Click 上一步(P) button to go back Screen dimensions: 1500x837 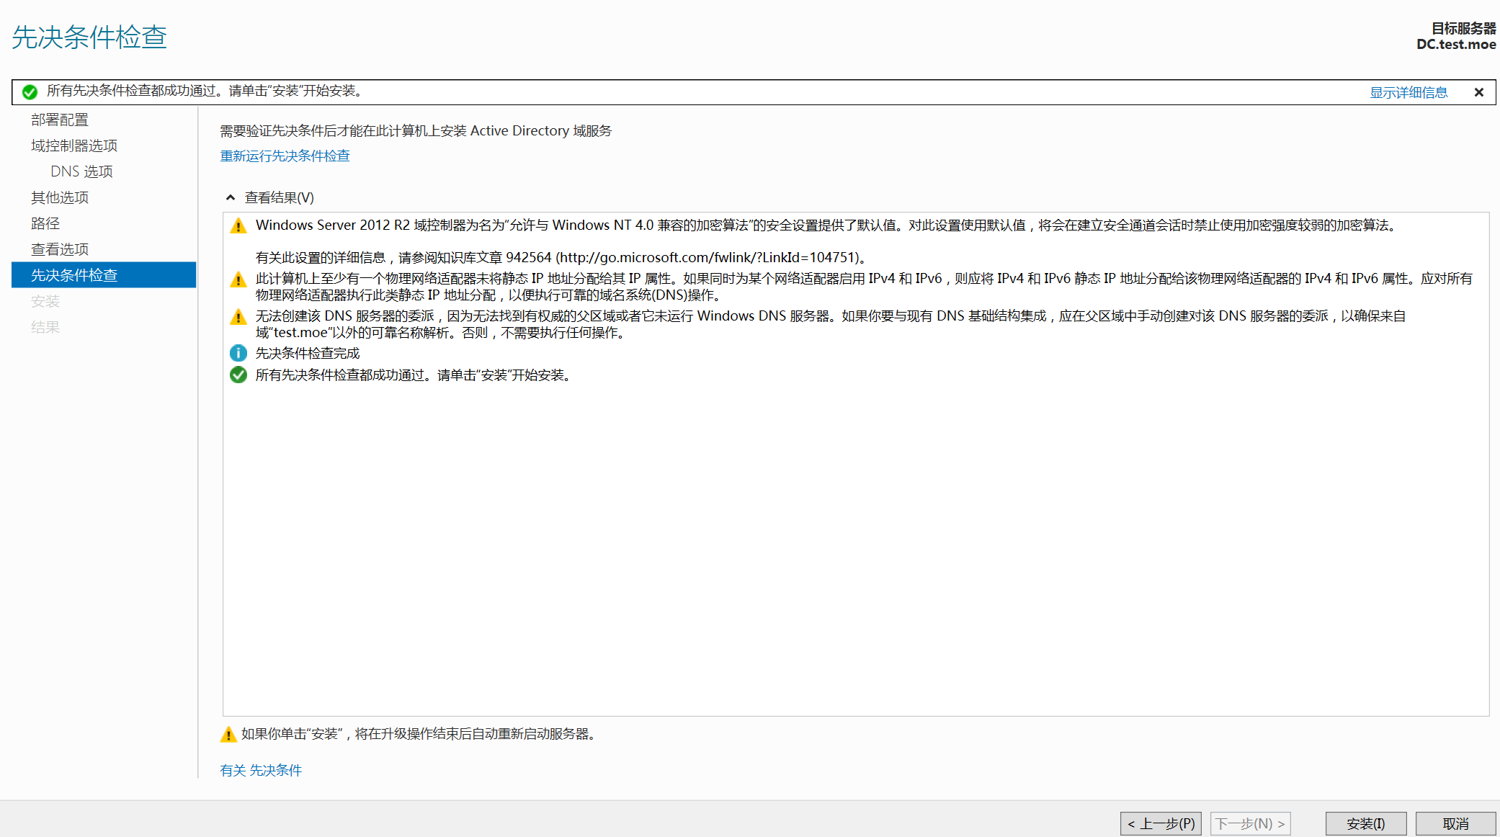pos(1161,823)
